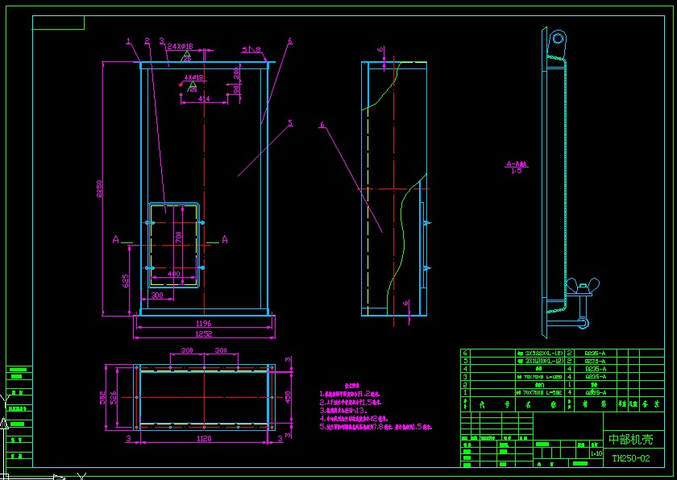
Task: Click the drawing title 中部机壳 in title block
Action: (x=630, y=440)
